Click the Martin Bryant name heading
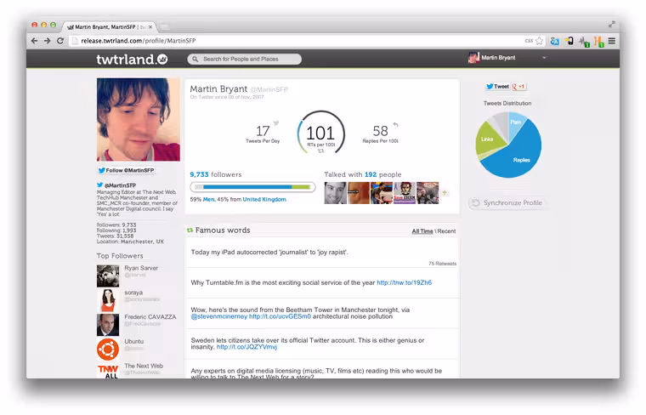 pos(218,89)
